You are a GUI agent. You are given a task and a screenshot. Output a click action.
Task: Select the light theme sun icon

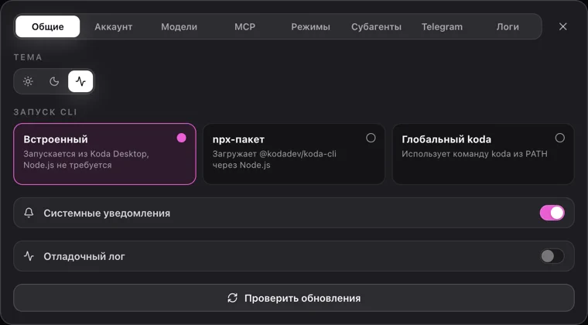click(x=28, y=81)
